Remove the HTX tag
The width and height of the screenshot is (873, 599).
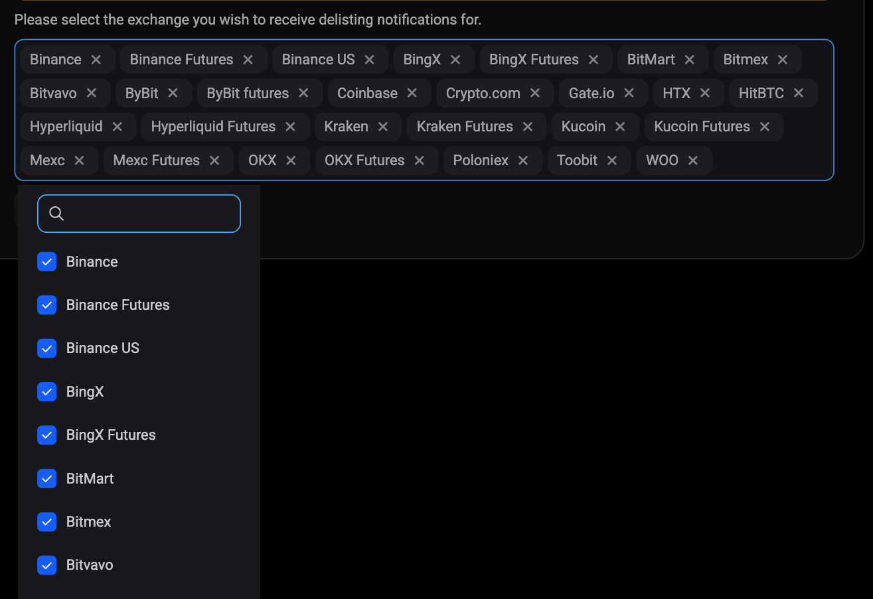[705, 94]
